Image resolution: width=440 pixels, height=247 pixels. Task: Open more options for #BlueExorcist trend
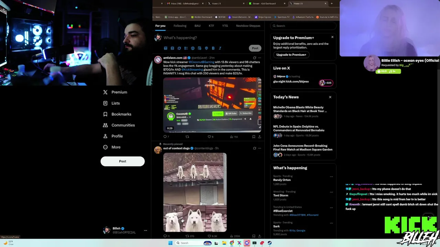[x=331, y=208]
